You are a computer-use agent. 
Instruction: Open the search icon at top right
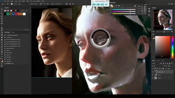pyautogui.click(x=170, y=4)
